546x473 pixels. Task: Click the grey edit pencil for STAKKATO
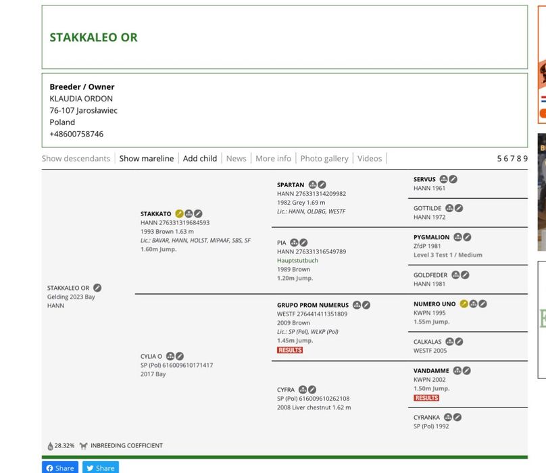(198, 214)
